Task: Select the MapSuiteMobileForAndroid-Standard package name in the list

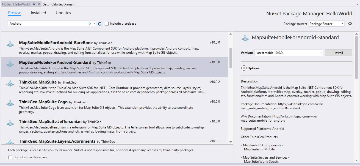Action: 55,62
